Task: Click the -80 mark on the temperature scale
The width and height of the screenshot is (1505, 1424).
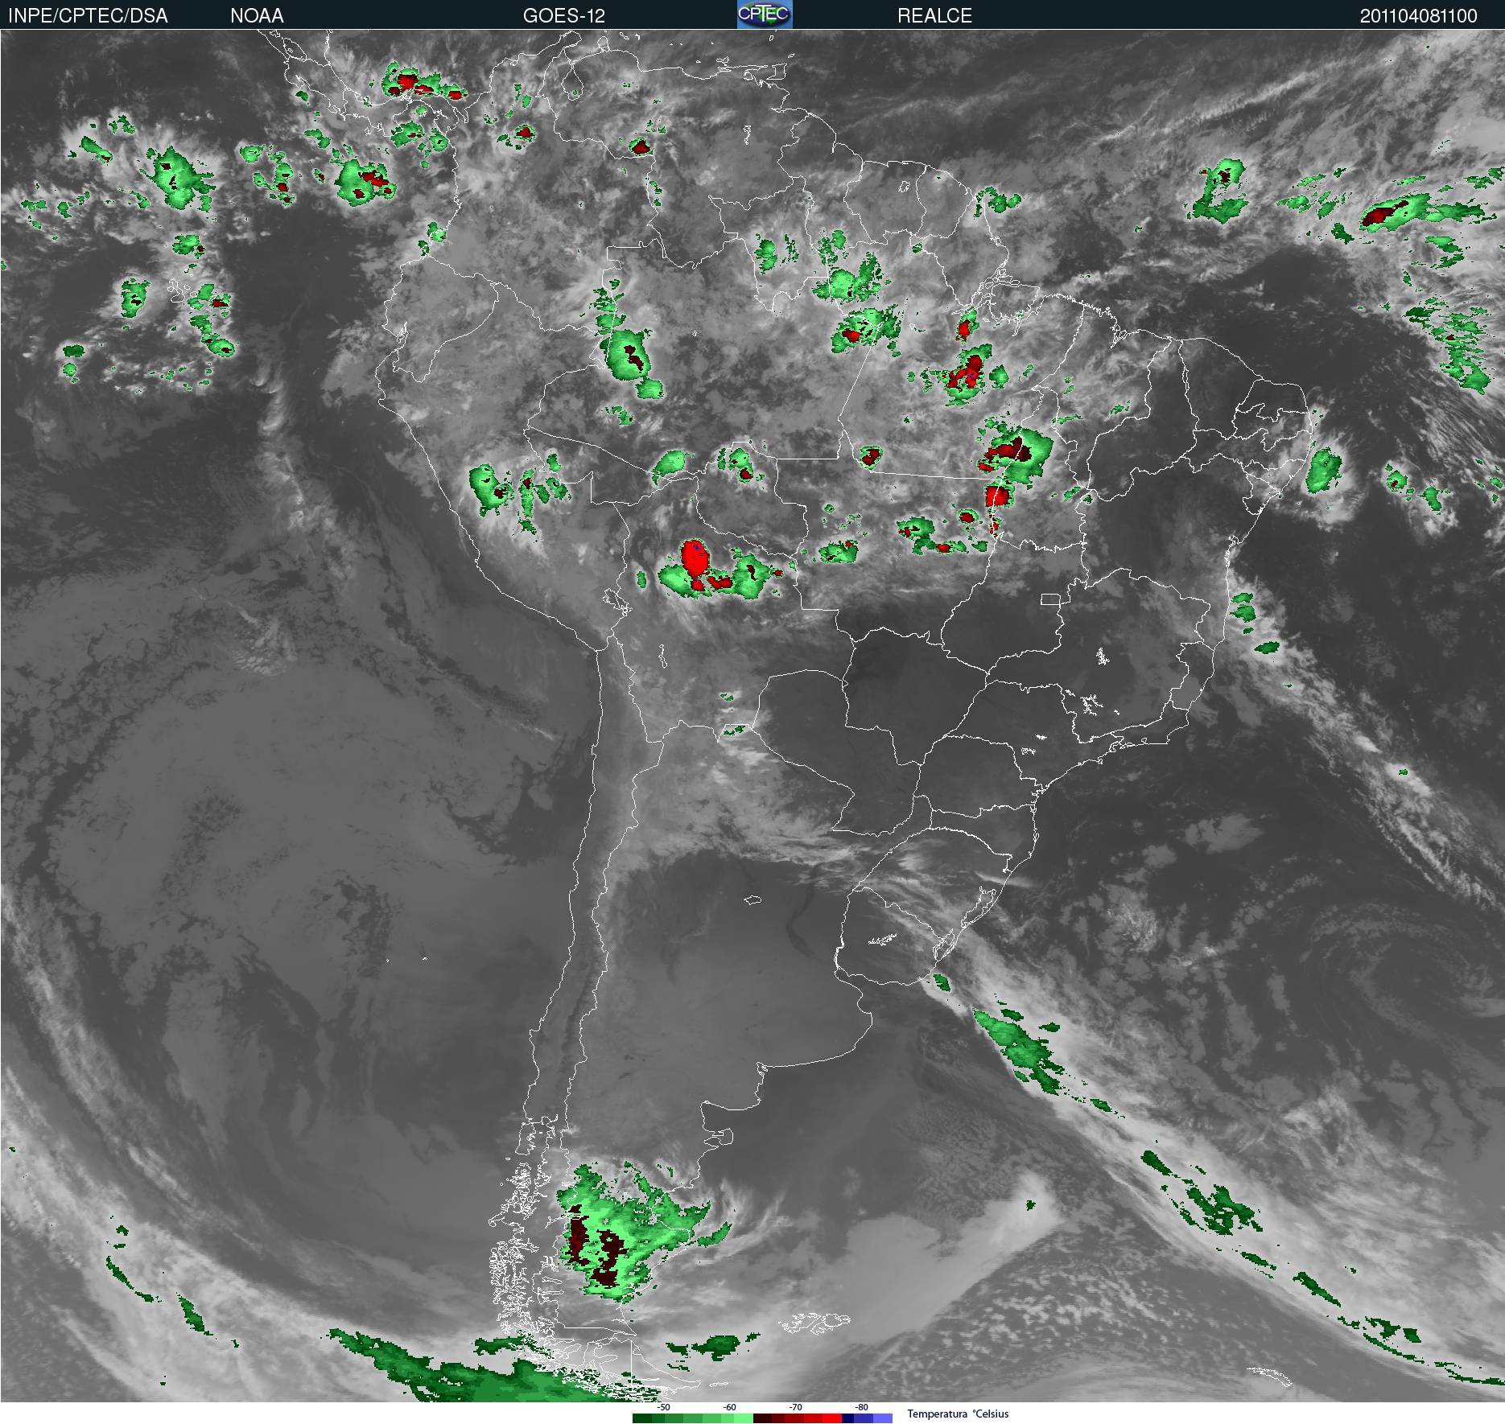Action: pos(861,1407)
